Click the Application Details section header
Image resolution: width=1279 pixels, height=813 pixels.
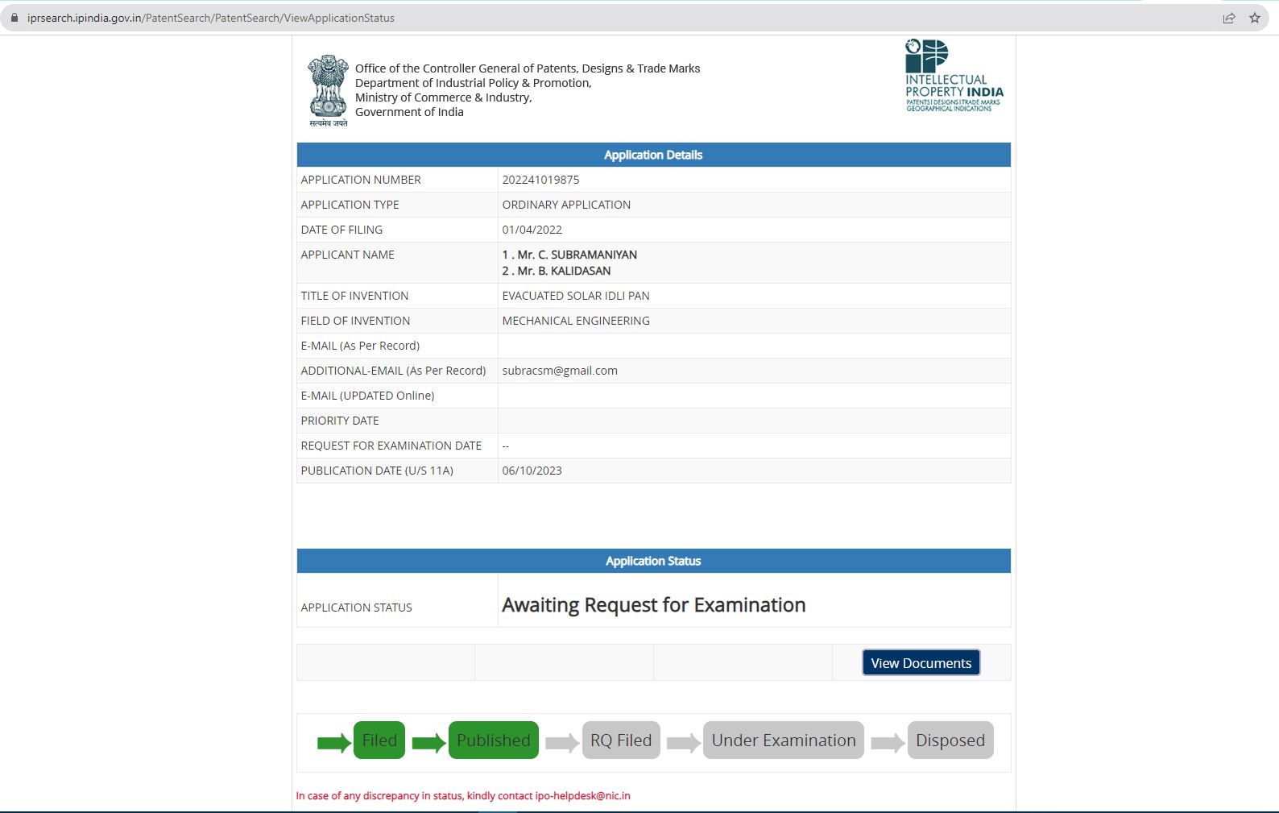[x=653, y=155]
